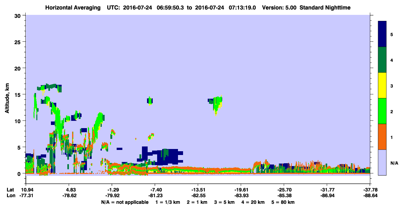Click the 'Lat' row label
The height and width of the screenshot is (211, 411).
pyautogui.click(x=10, y=190)
